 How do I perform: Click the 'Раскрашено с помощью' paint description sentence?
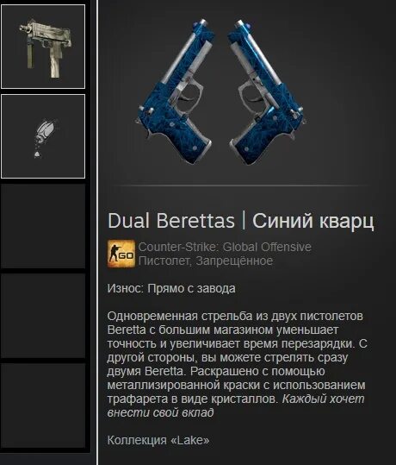pos(236,385)
